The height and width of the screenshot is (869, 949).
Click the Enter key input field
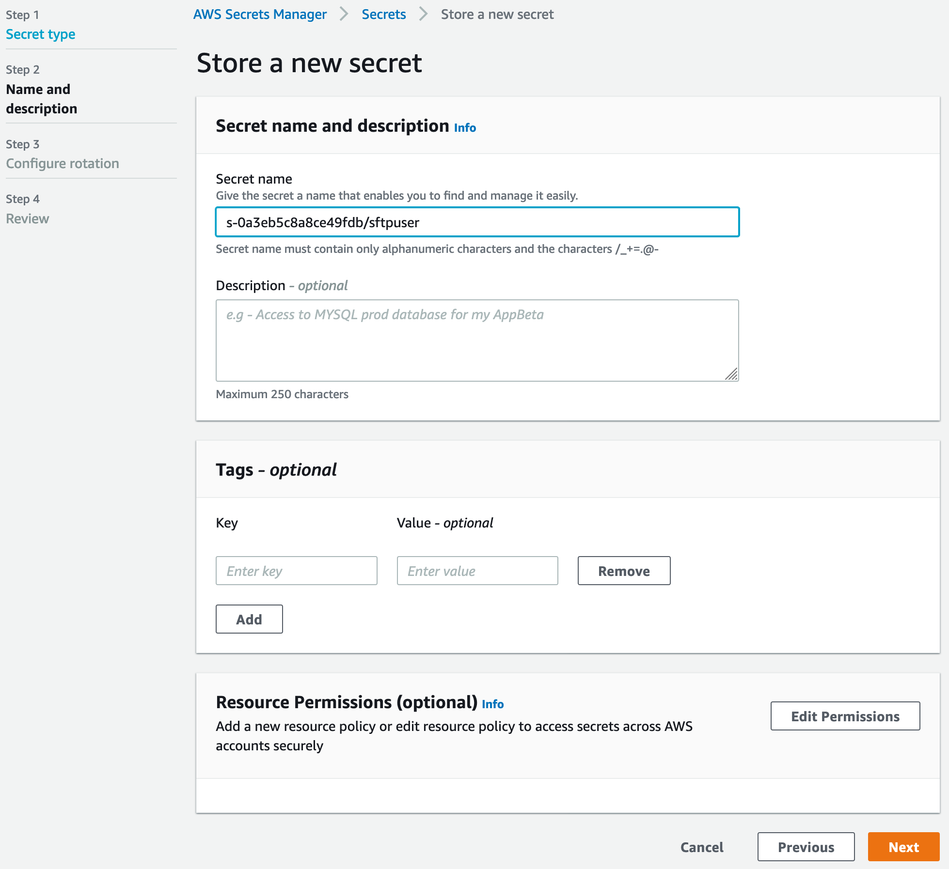coord(297,570)
